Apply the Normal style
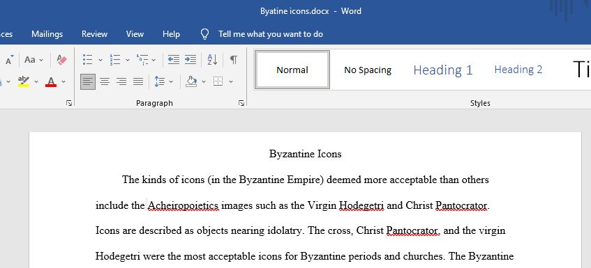 pyautogui.click(x=292, y=70)
